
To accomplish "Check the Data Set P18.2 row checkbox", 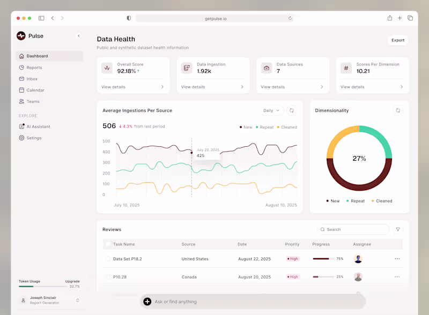I will tap(108, 259).
